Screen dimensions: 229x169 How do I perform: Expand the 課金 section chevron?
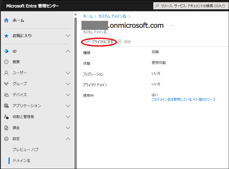coord(68,128)
